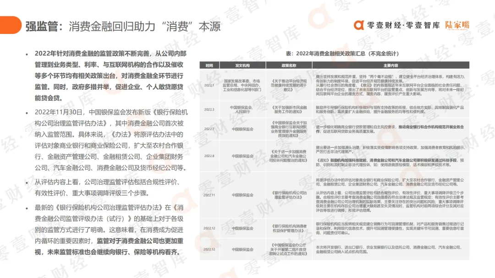The image size is (495, 278).
Task: Click the bold text 鼓励机构加强科技赋能
Action: point(349,160)
